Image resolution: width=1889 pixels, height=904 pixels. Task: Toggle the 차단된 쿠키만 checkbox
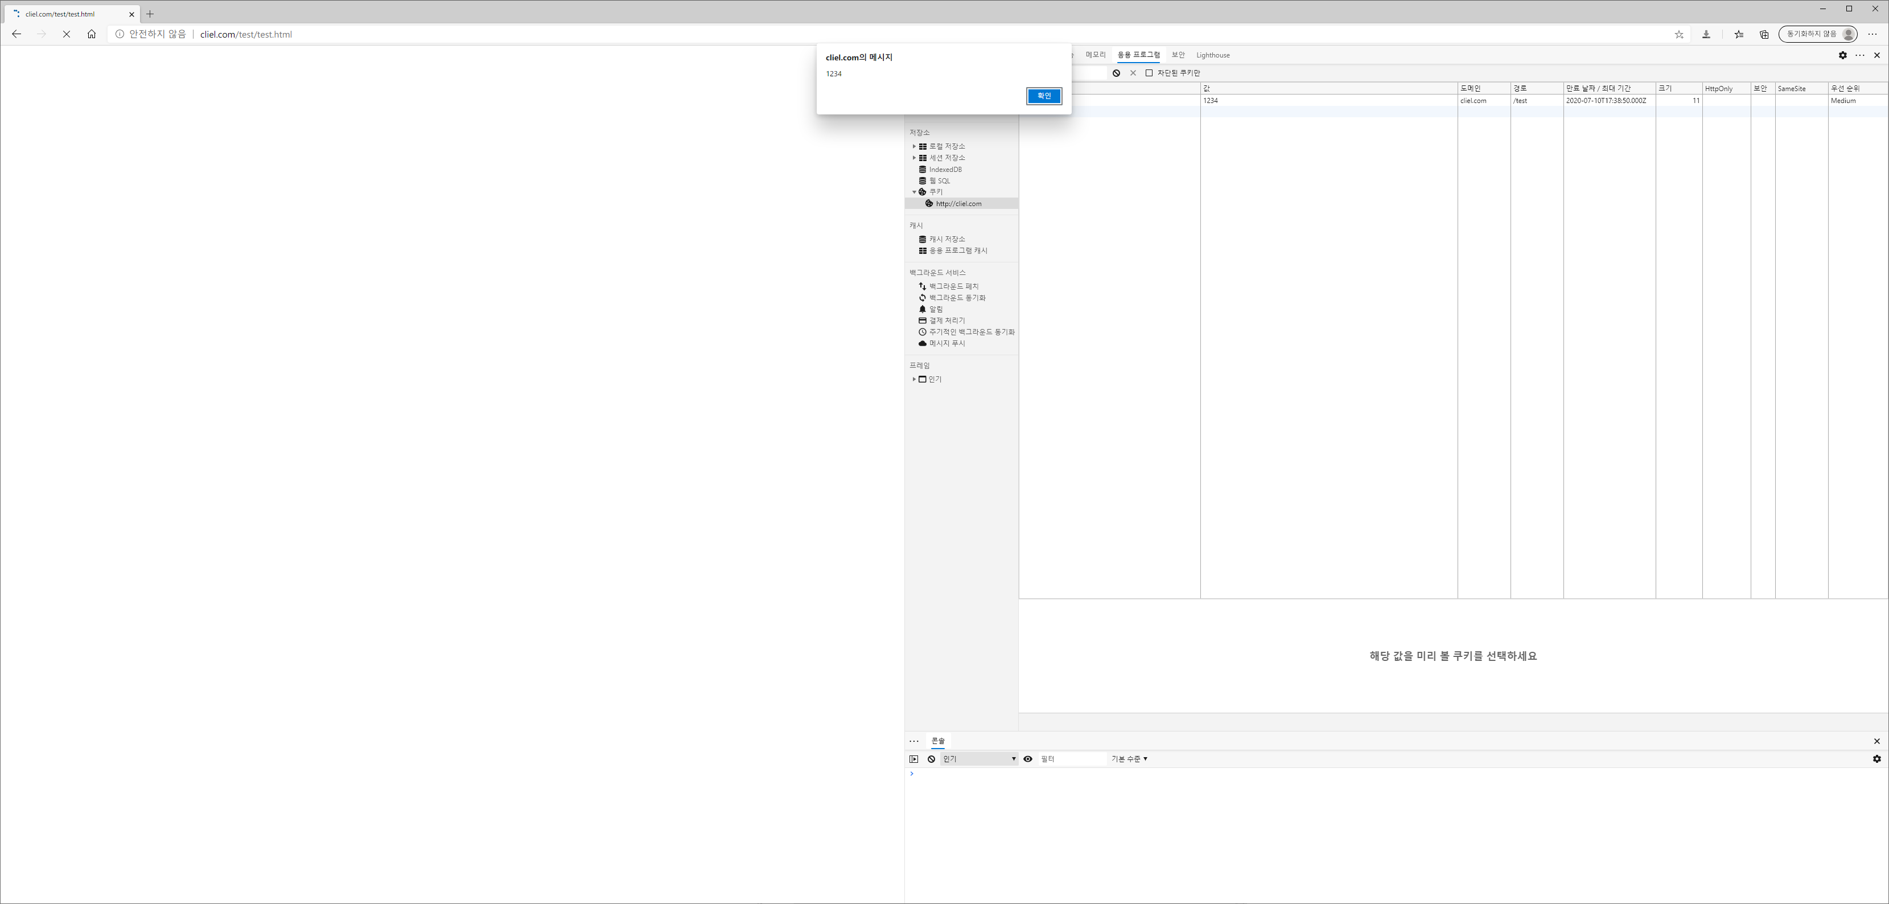pos(1149,73)
